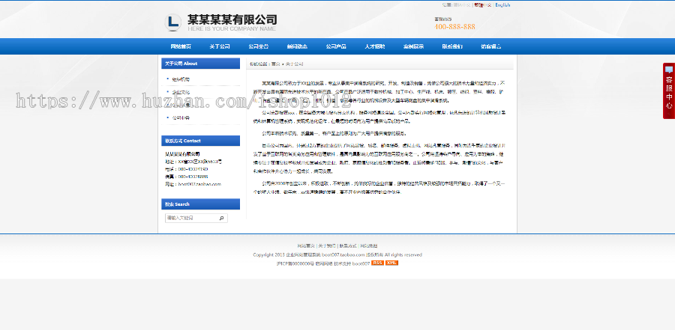Click the footer Copyright 2013 line

(x=337, y=255)
